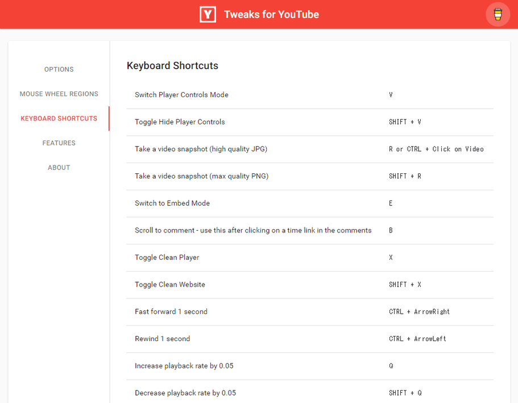The image size is (518, 403).
Task: Click the Scroll to comment shortcut row
Action: click(310, 230)
